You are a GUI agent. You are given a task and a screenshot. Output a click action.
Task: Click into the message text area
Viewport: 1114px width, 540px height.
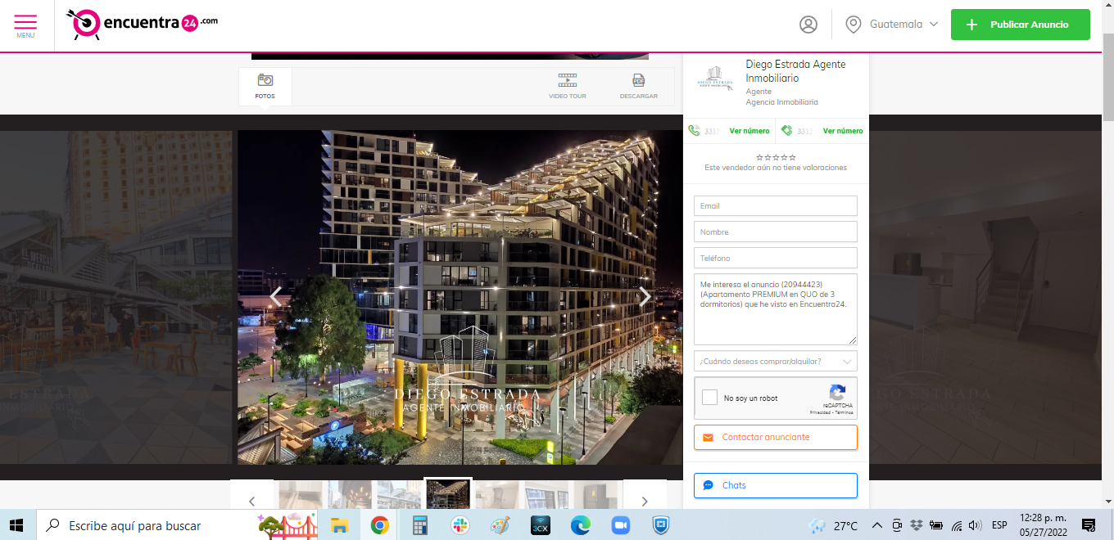776,309
